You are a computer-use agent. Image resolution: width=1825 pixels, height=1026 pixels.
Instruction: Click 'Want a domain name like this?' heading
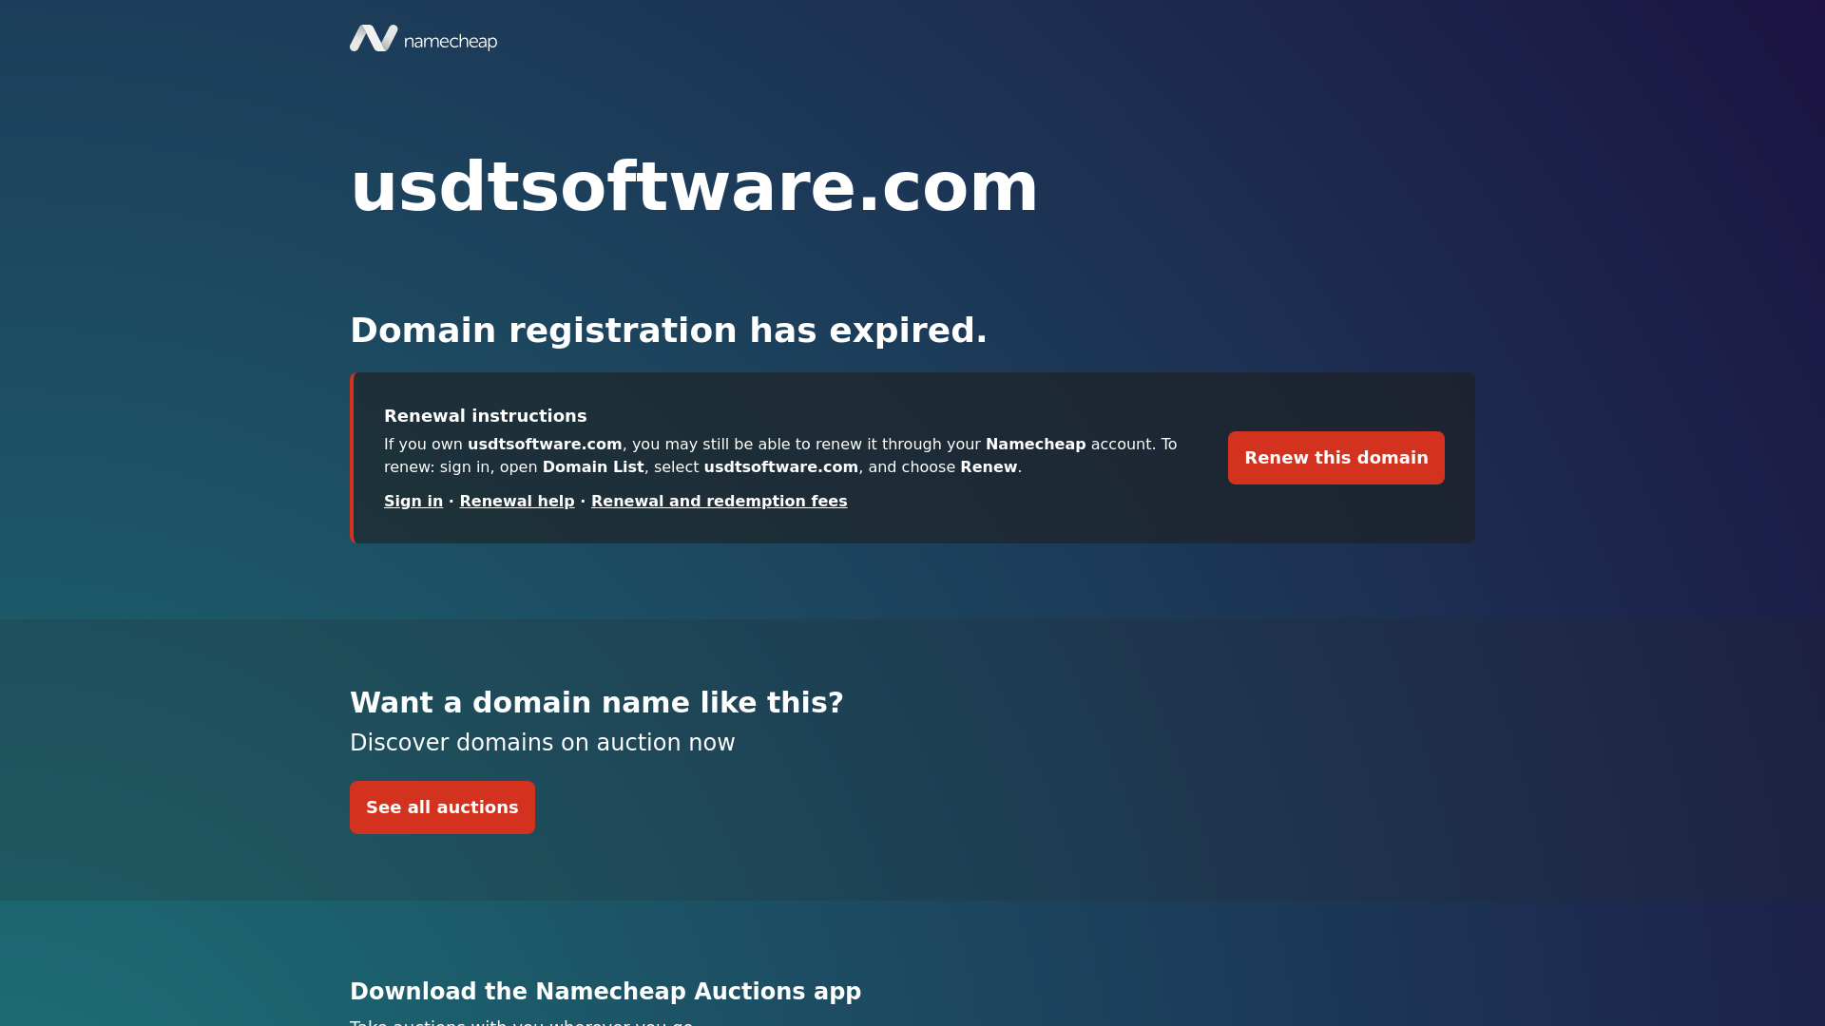tap(596, 703)
